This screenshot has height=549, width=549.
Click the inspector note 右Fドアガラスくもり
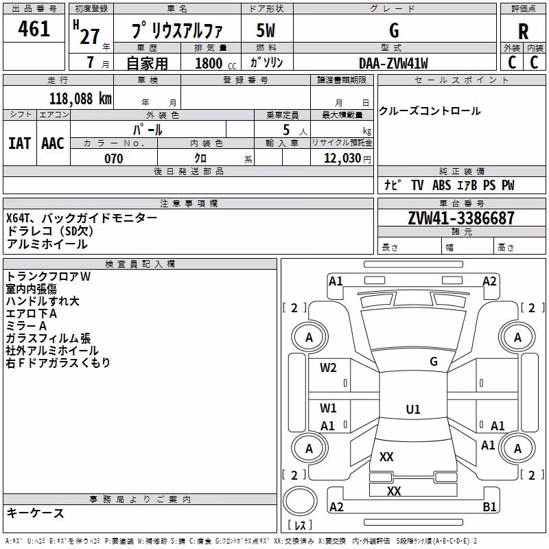58,363
